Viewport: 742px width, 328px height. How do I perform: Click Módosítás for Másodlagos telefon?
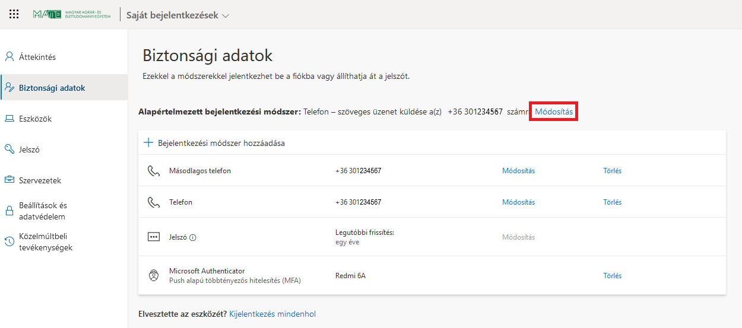[x=518, y=171]
